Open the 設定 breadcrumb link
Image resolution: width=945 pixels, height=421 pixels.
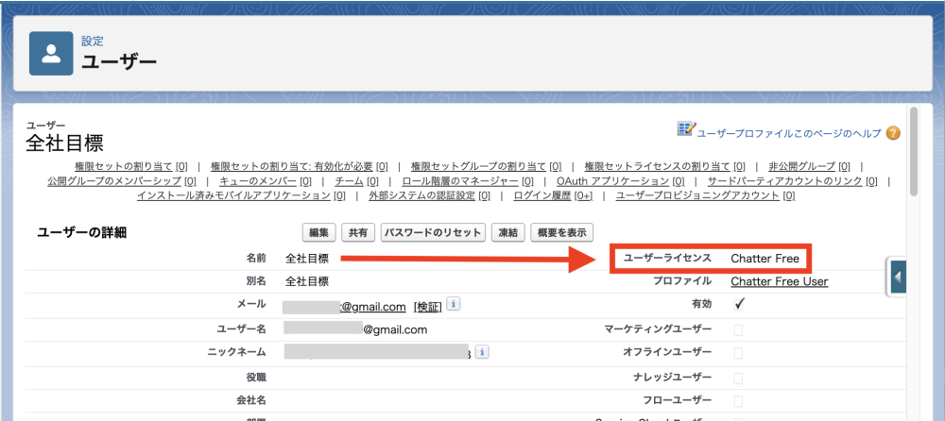(93, 41)
